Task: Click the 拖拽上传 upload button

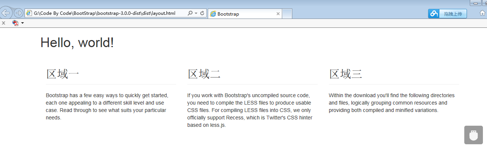Action: tap(453, 14)
